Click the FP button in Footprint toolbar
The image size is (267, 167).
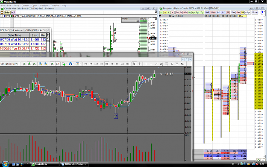coord(228,12)
